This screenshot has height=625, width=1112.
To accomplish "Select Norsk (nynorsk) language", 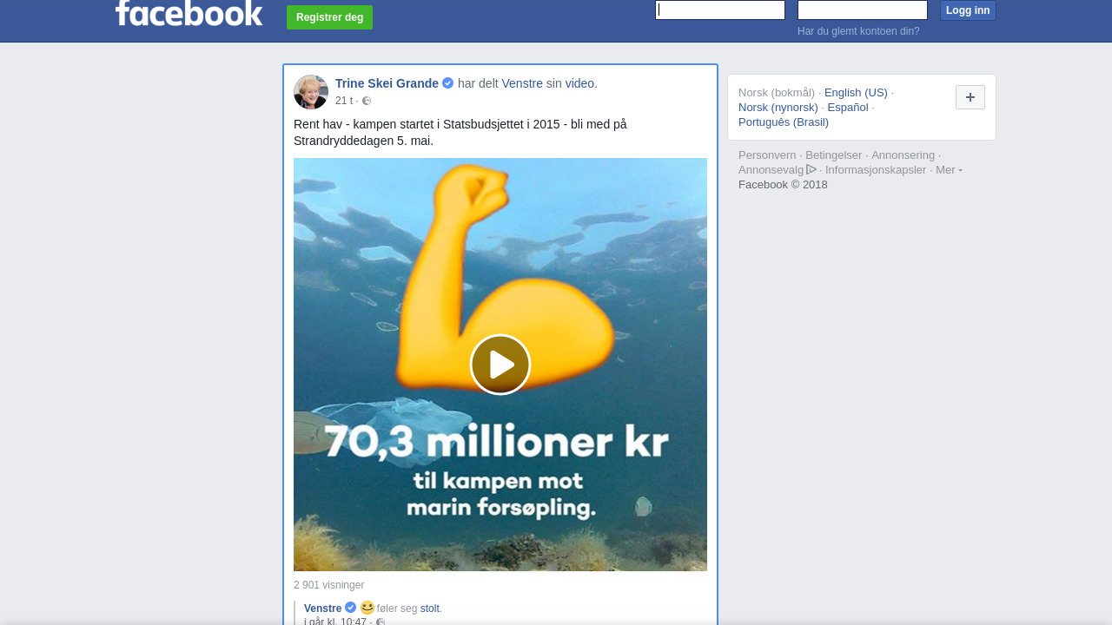I will (778, 108).
